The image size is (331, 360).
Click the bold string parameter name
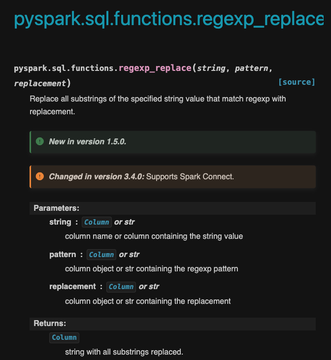point(60,222)
